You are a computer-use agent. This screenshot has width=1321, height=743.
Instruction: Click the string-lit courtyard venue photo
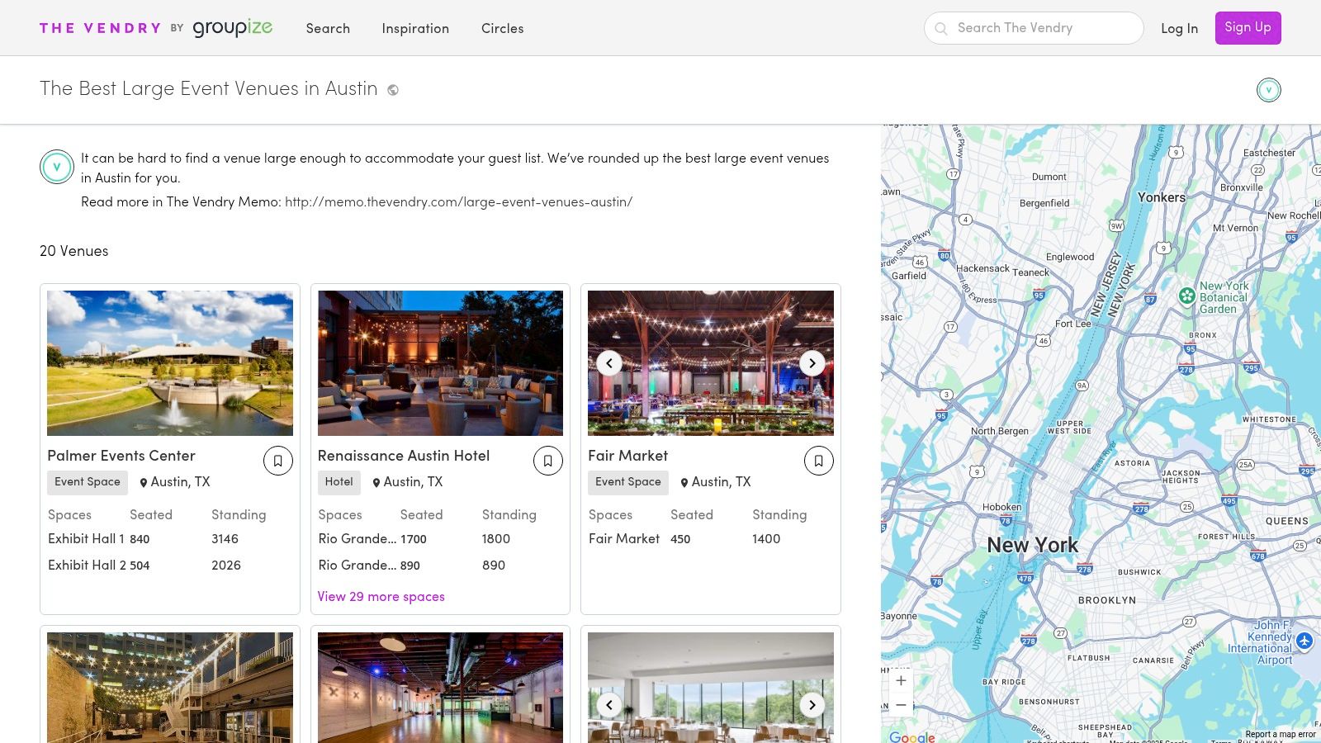point(170,688)
